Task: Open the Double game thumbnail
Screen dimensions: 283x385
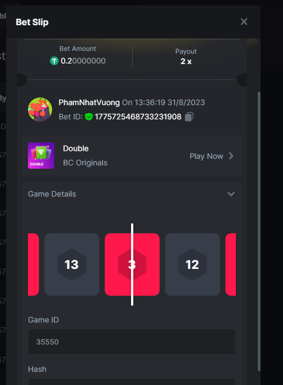Action: point(41,156)
